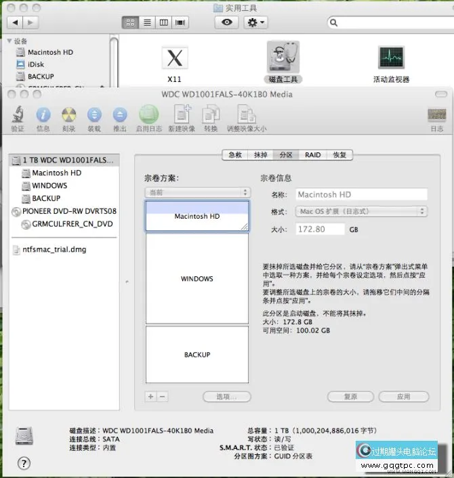Switch Finder to list view

pyautogui.click(x=147, y=22)
